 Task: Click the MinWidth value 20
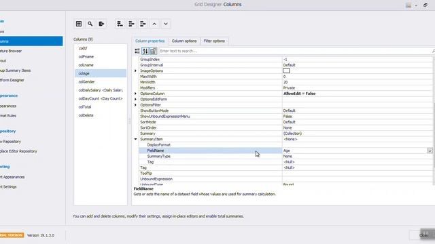click(x=285, y=82)
